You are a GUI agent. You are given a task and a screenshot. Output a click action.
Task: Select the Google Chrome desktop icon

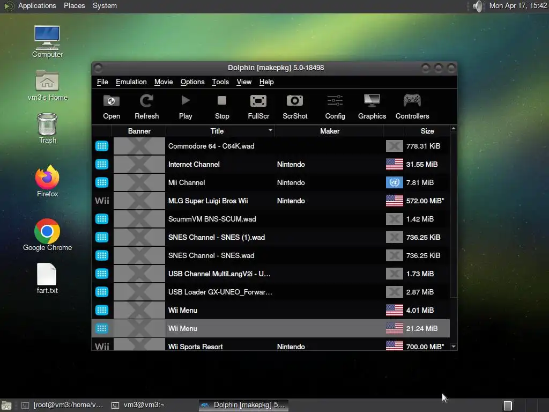[x=47, y=235]
